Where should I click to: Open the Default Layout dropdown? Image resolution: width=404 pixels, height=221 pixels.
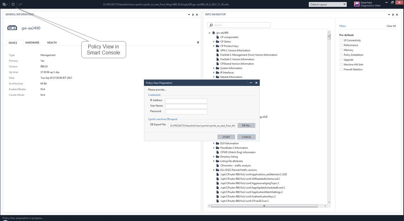pos(327,4)
